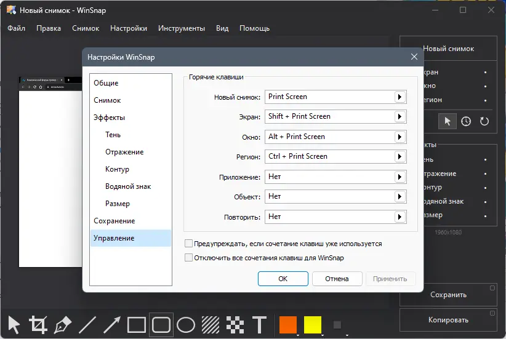506x339 pixels.
Task: Select the Line tool
Action: point(87,324)
